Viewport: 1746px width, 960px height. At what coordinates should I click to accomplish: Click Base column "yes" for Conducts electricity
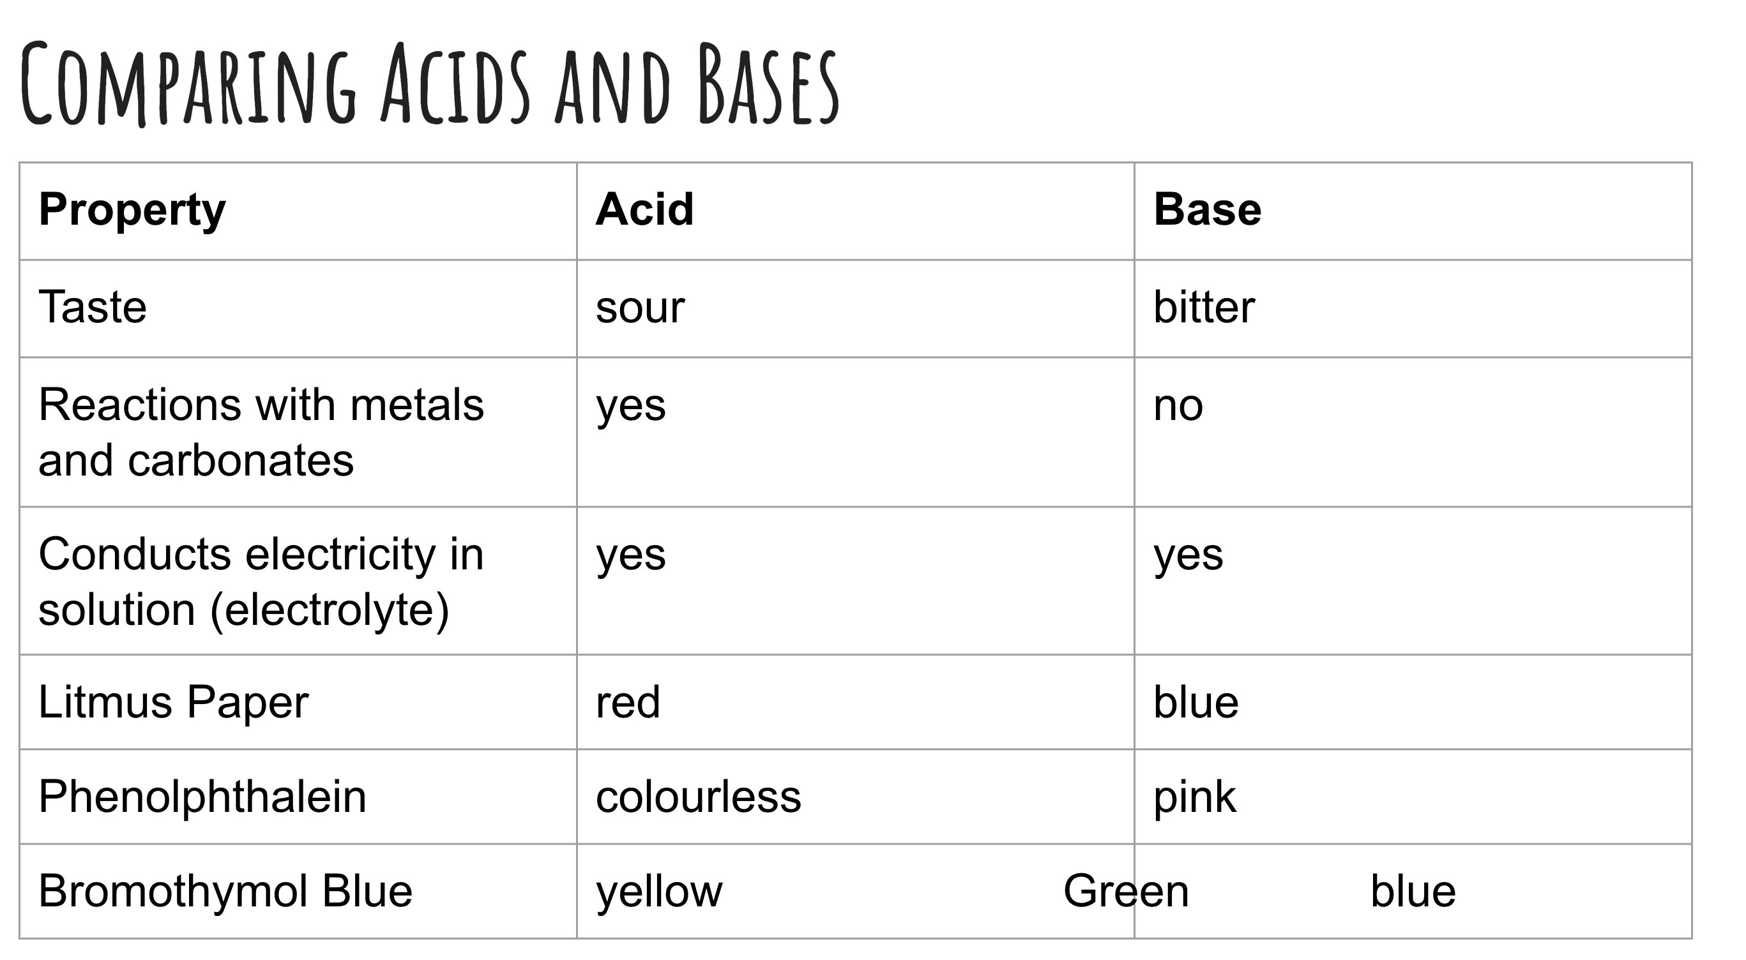click(1188, 555)
